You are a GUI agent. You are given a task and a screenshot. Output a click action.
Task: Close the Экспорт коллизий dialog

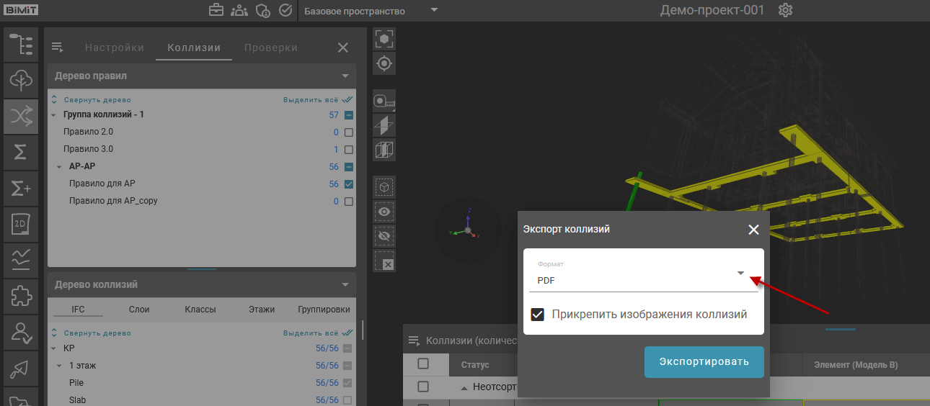(x=753, y=230)
